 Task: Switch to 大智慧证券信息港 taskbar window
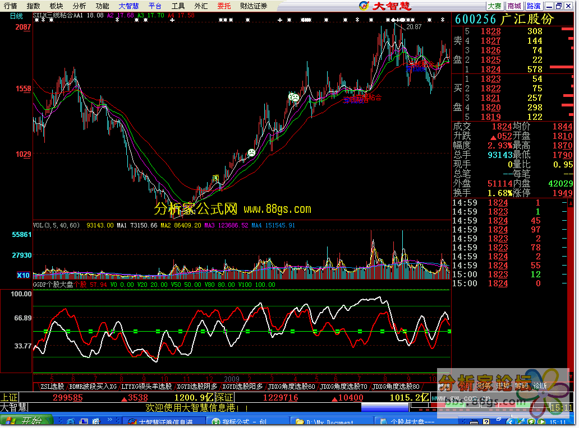point(163,421)
